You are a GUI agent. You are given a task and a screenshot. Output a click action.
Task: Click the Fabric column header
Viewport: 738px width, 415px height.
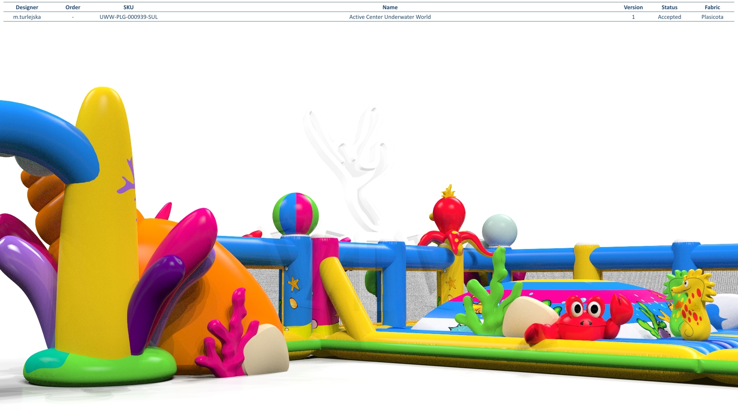[x=712, y=7]
